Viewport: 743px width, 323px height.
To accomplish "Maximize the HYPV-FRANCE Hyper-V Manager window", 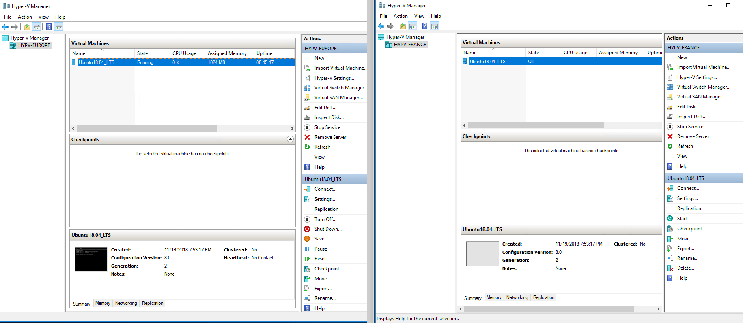I will (x=728, y=5).
